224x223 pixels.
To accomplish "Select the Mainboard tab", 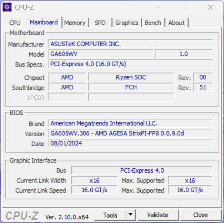I will [44, 22].
